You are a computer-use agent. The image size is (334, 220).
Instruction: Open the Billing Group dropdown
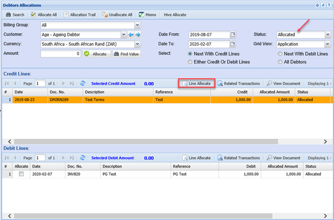pyautogui.click(x=137, y=25)
